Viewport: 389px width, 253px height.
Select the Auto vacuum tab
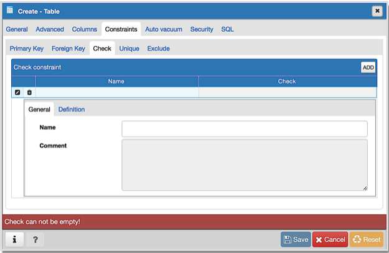point(164,29)
